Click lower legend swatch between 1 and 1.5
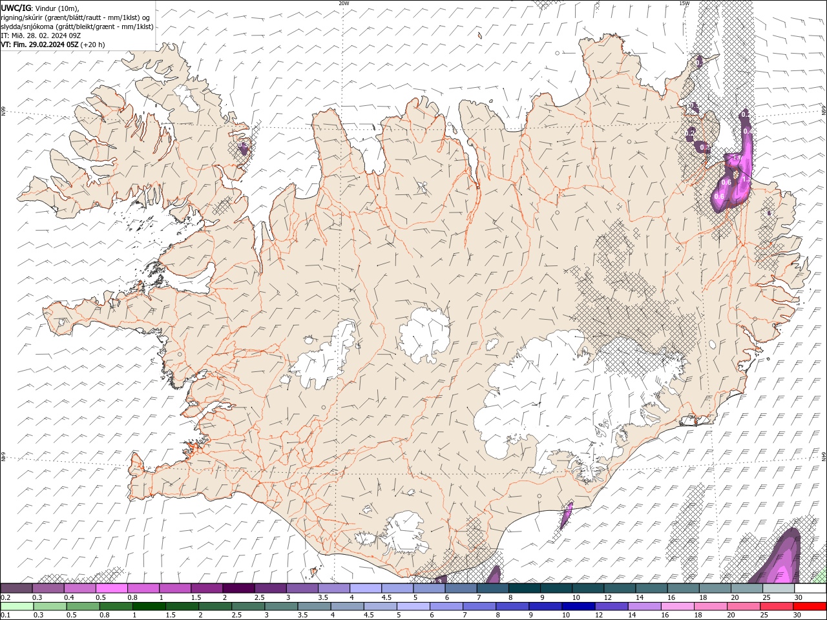827x620 pixels. [x=149, y=606]
